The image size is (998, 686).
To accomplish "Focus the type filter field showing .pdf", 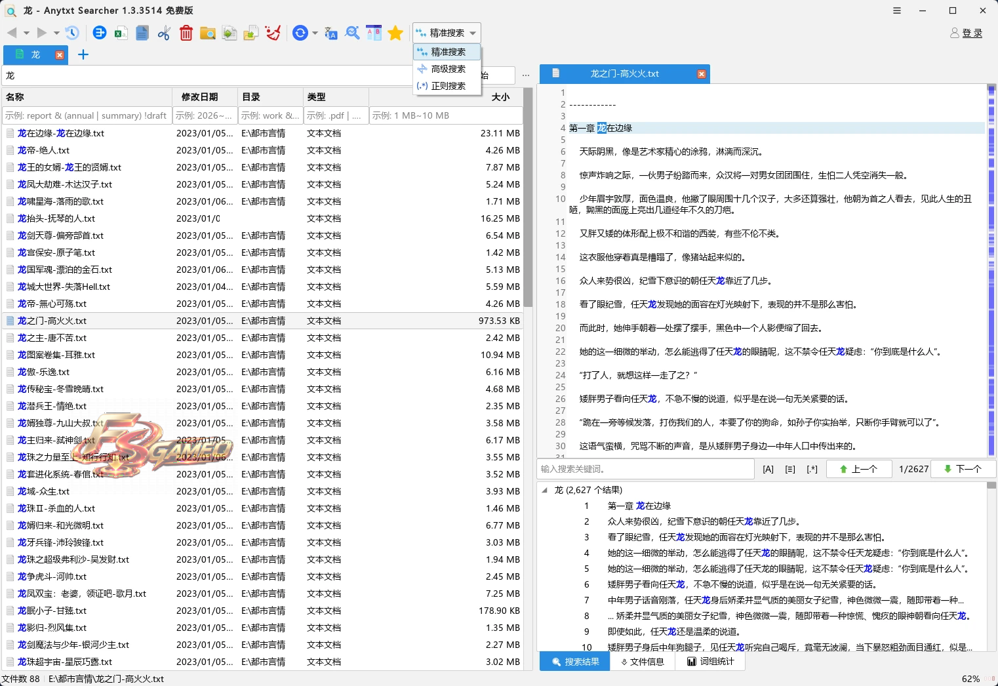I will click(x=336, y=115).
